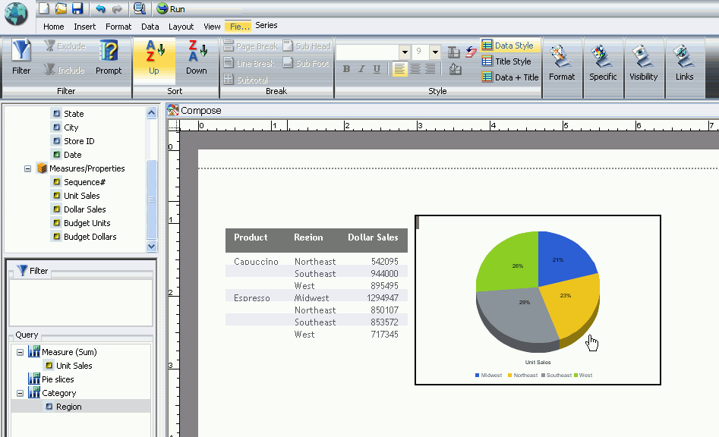Click the field list scroll up arrow

click(151, 112)
